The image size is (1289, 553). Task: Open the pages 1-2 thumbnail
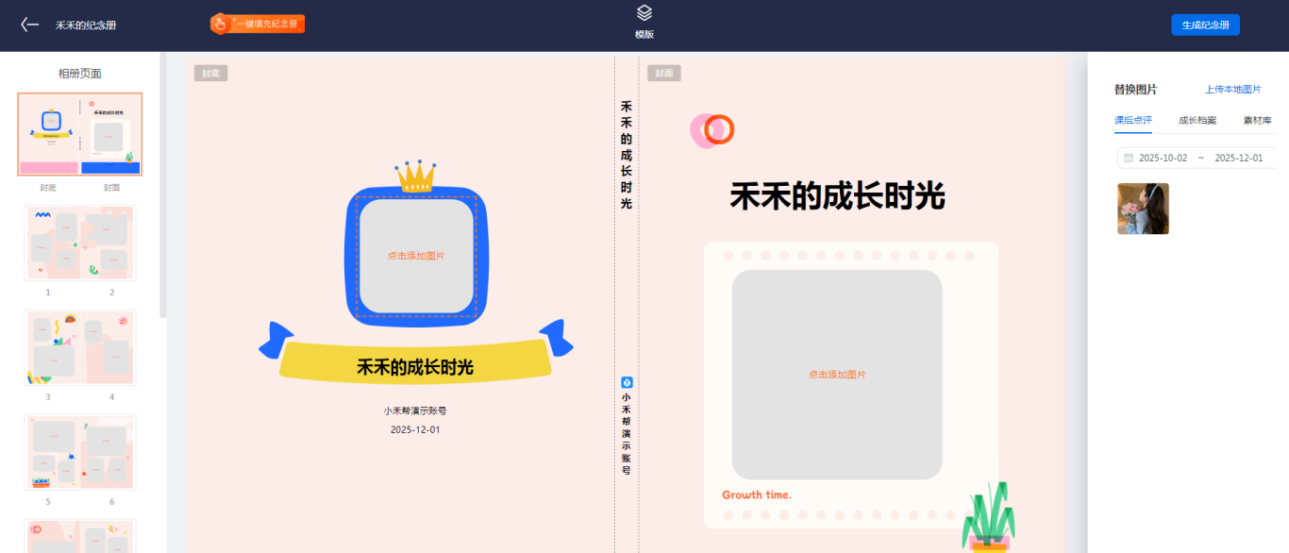79,243
